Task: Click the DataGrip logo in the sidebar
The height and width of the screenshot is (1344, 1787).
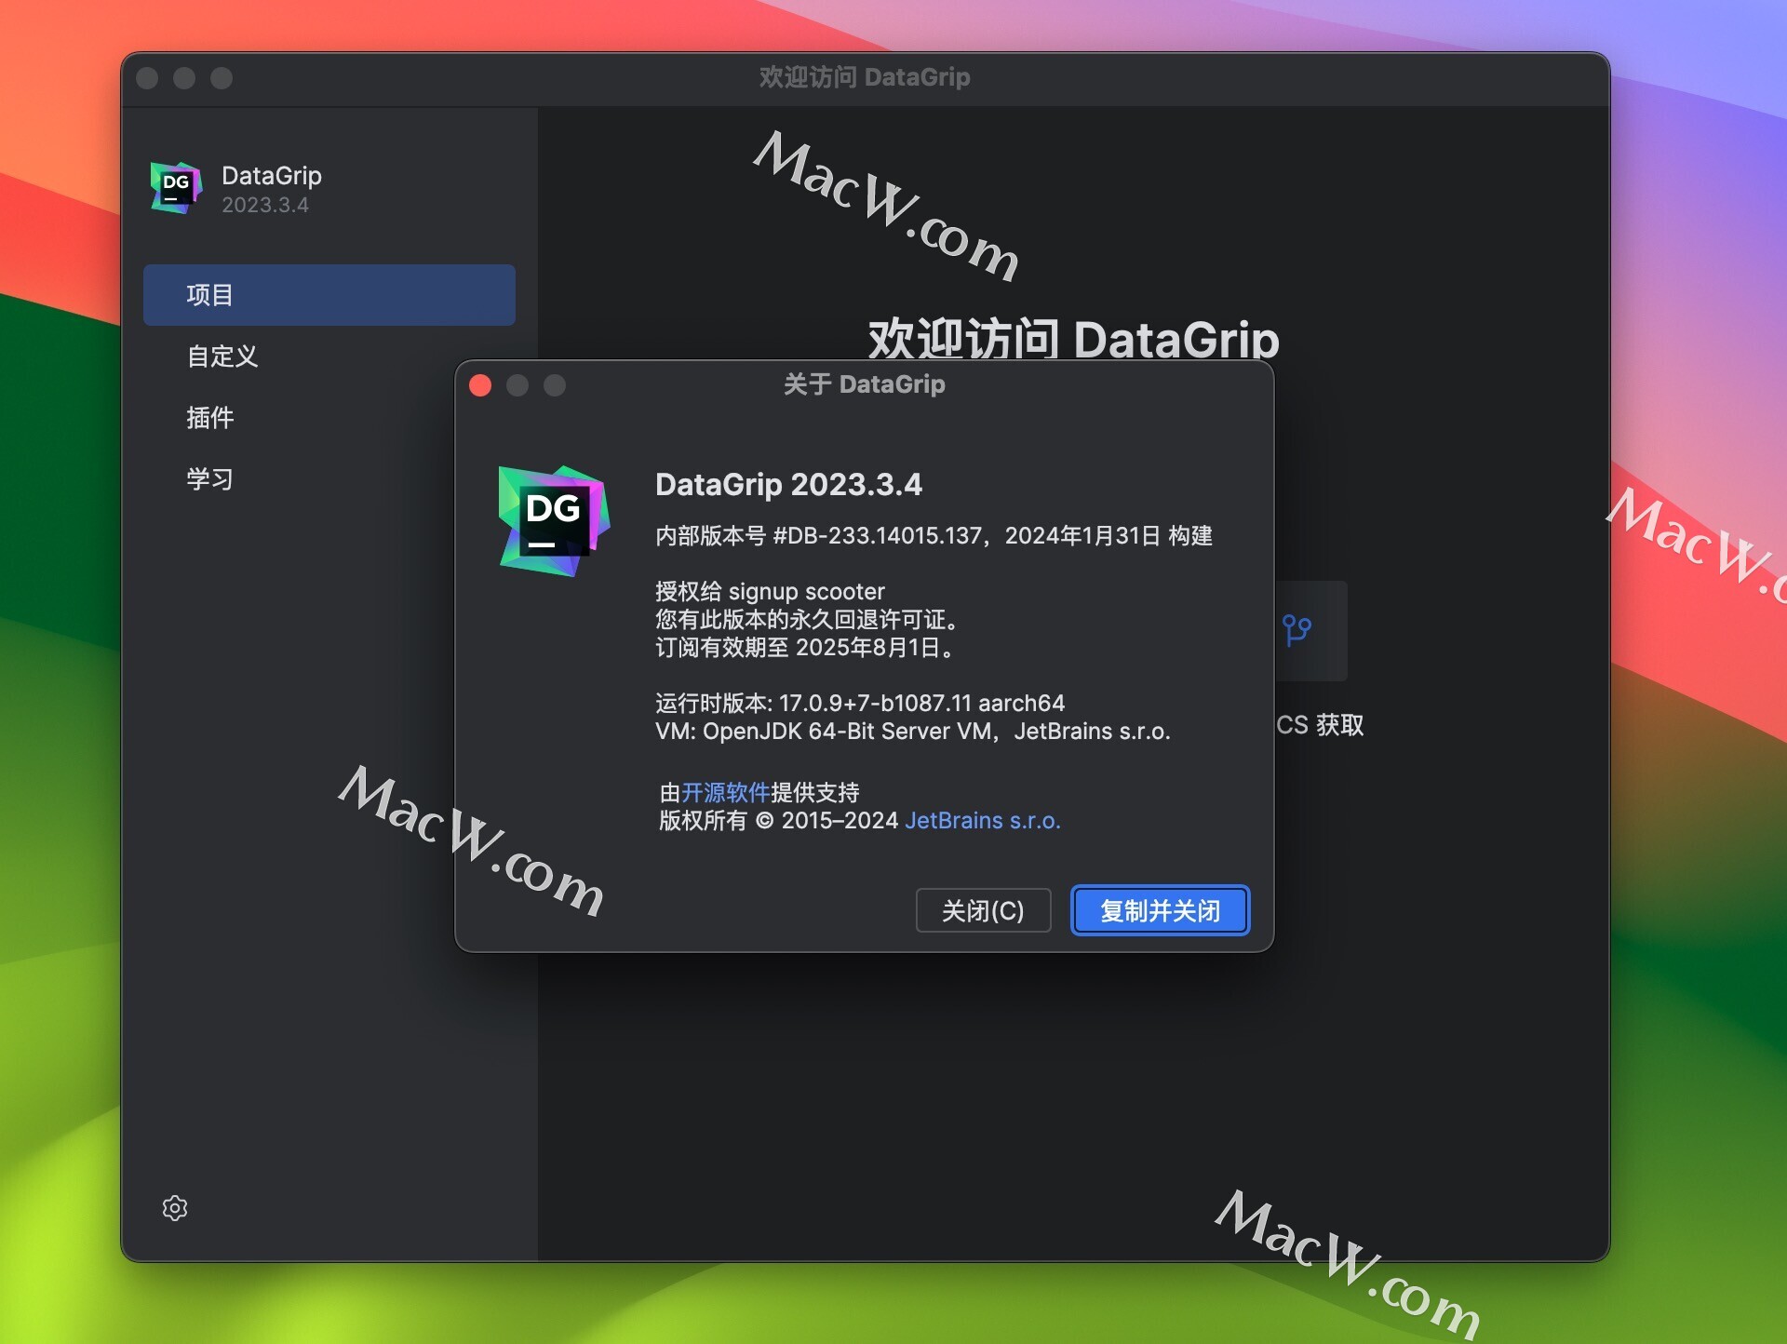Action: pos(176,188)
